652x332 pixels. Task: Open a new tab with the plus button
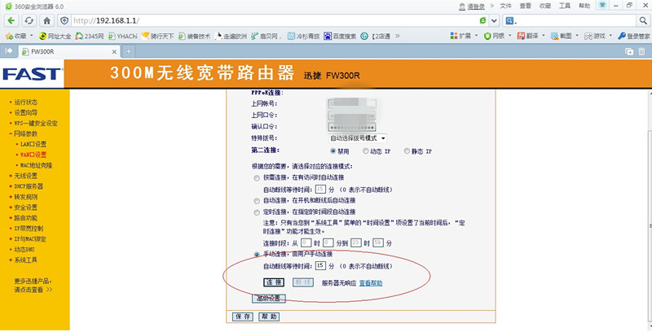tap(129, 51)
